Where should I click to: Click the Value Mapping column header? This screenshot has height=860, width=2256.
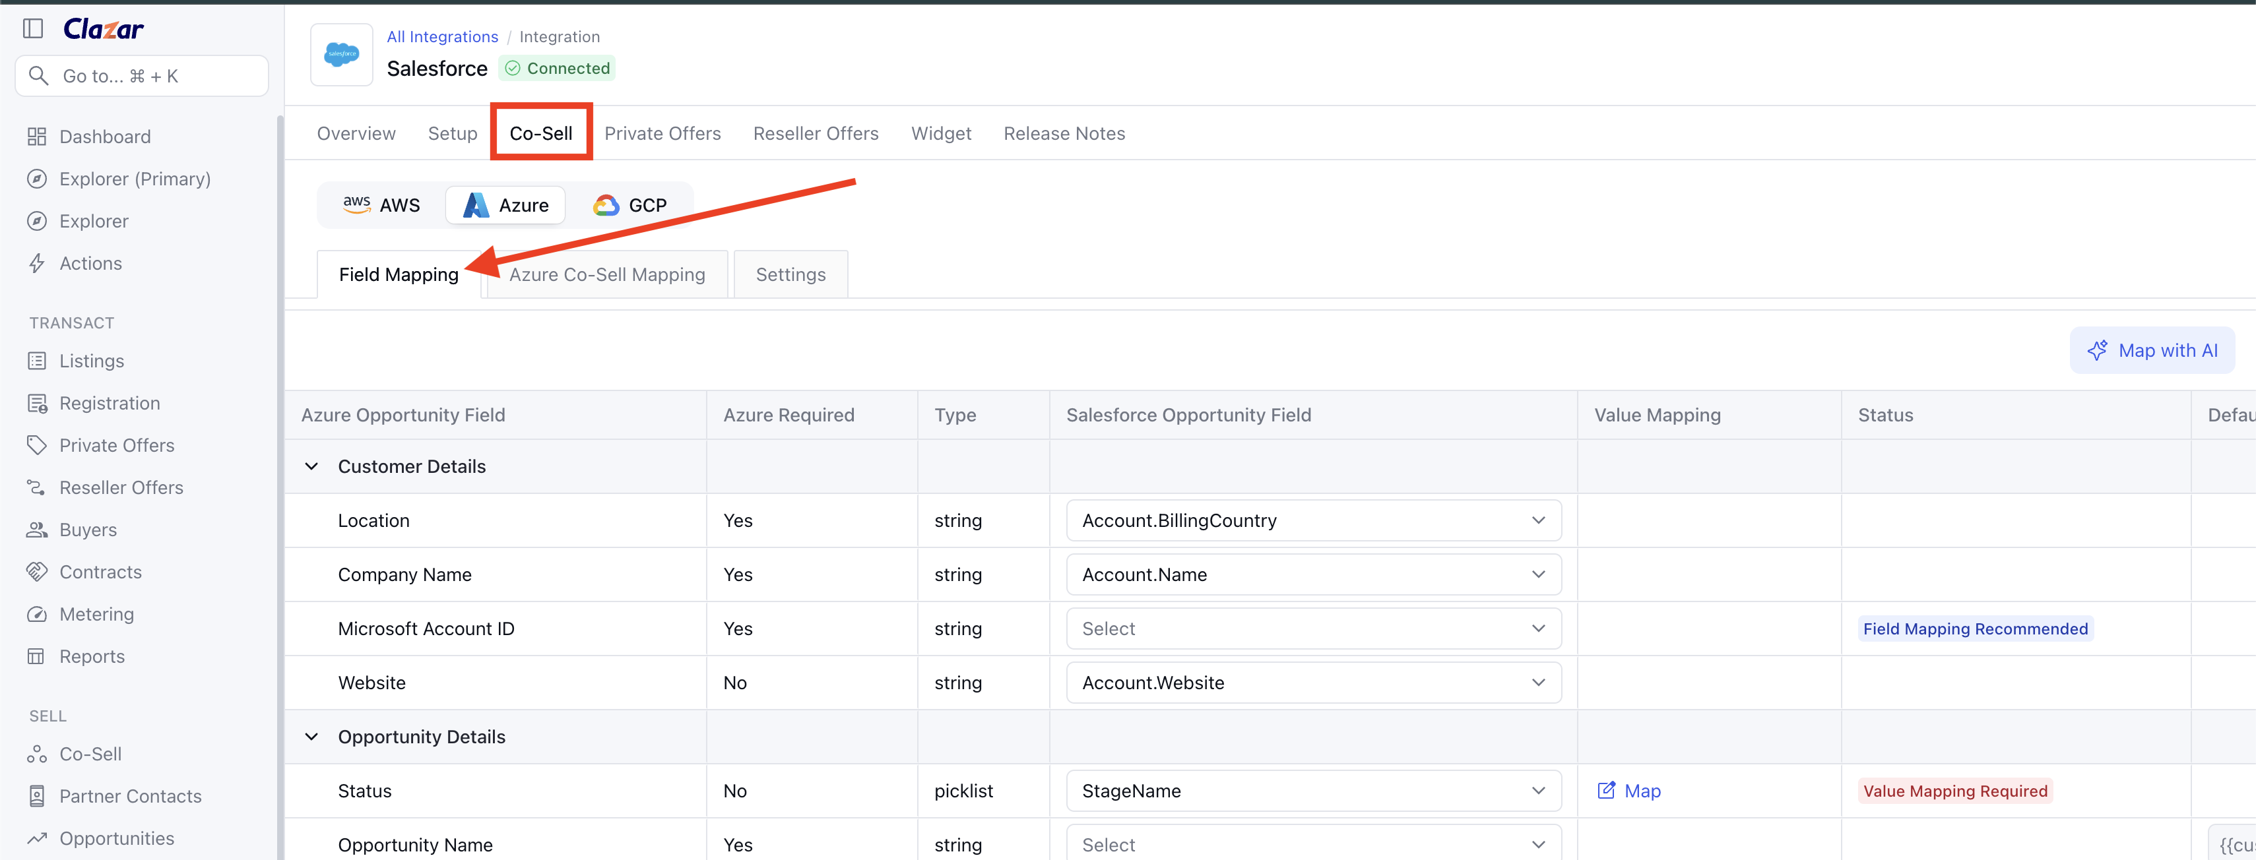tap(1658, 415)
